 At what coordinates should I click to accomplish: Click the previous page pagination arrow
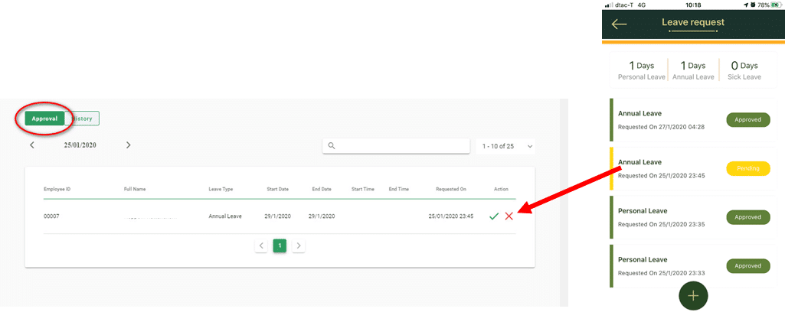coord(261,245)
